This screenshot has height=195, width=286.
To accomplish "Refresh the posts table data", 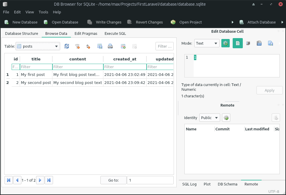I will point(67,46).
